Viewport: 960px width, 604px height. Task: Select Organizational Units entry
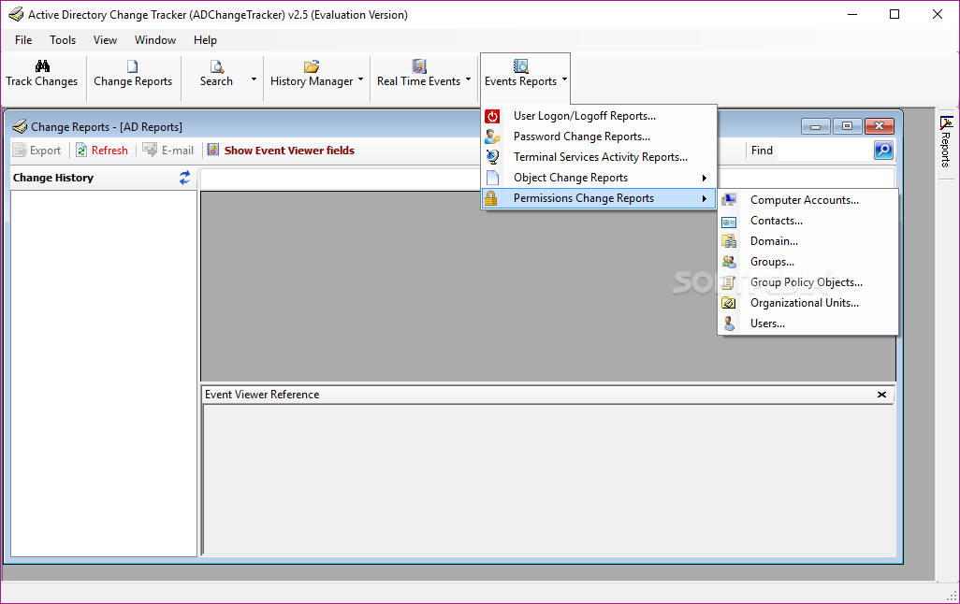point(807,303)
